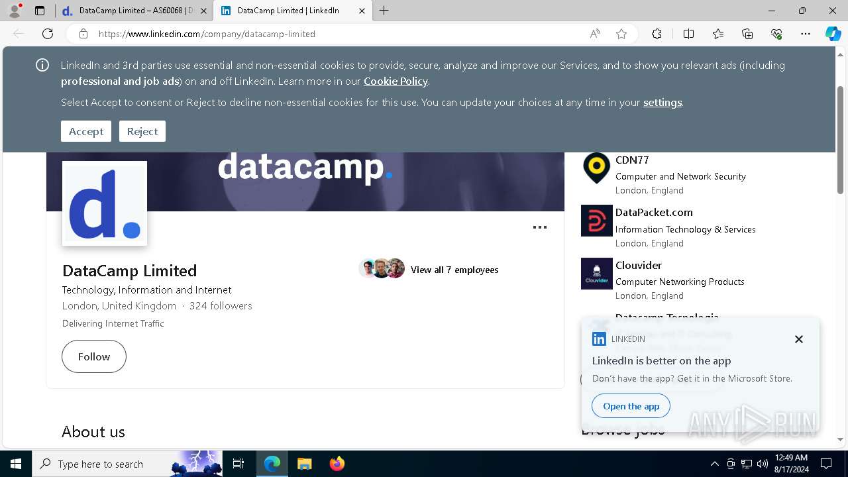848x477 pixels.
Task: Open Collections icon in toolbar
Action: (747, 34)
